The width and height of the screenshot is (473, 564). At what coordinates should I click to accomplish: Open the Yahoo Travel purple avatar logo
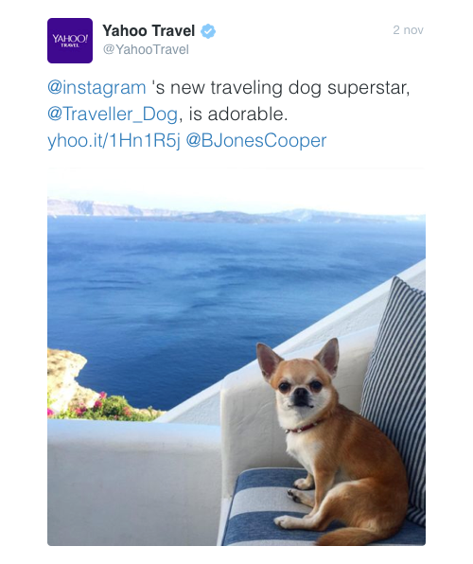[70, 41]
